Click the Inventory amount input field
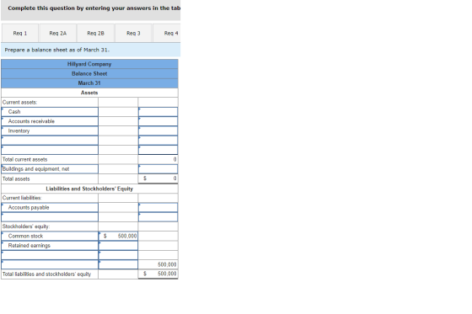The height and width of the screenshot is (314, 472). click(158, 130)
